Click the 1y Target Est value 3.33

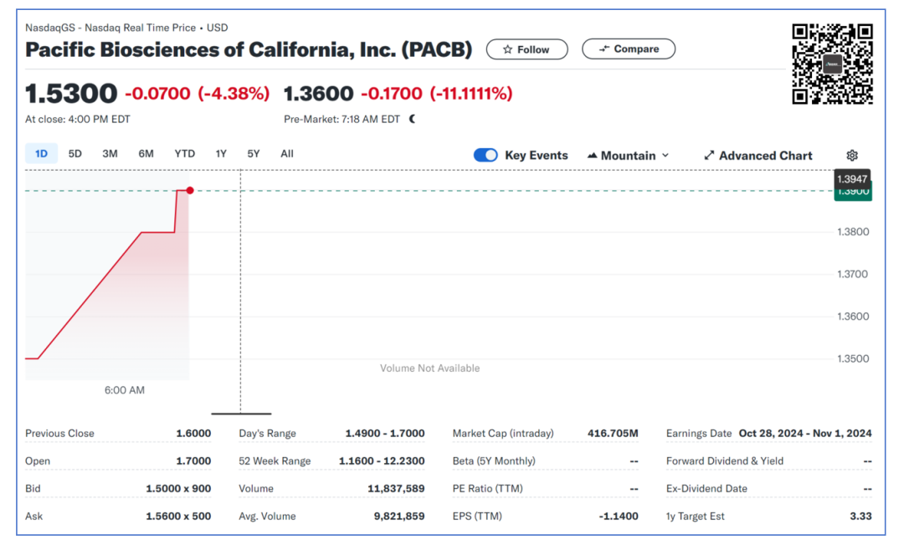tap(860, 517)
